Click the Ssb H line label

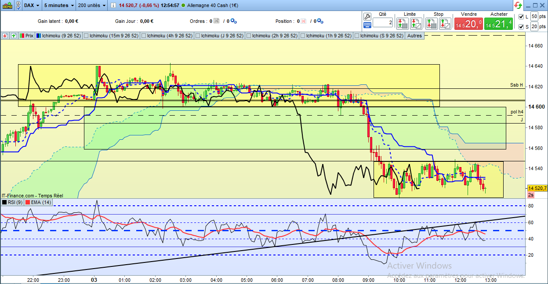click(516, 85)
